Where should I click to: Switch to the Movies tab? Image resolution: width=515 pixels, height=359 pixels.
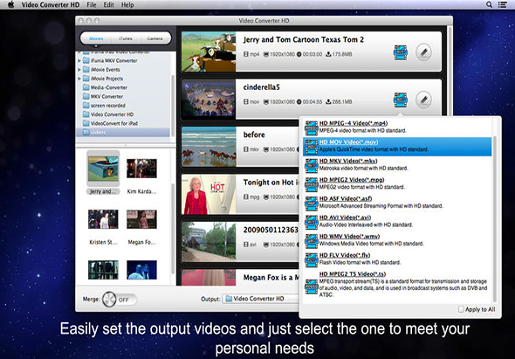tap(96, 38)
